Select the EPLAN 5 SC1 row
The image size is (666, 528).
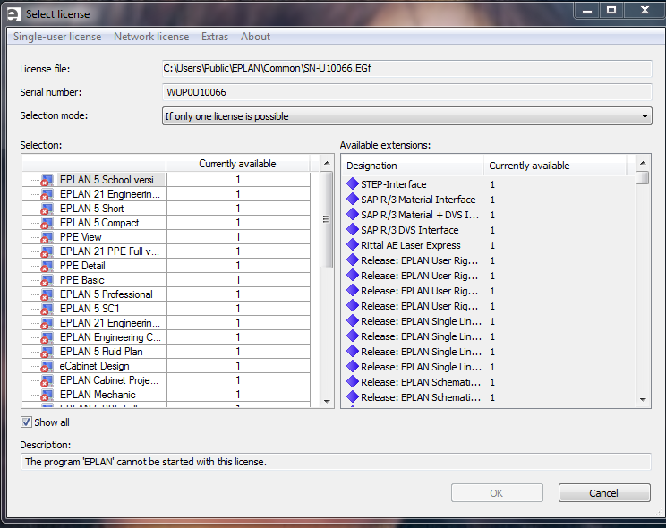tap(166, 309)
